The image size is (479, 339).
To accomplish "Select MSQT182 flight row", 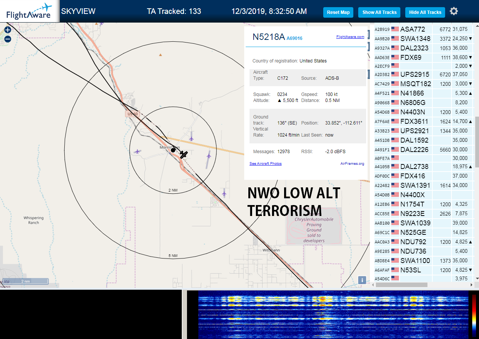I will 424,84.
